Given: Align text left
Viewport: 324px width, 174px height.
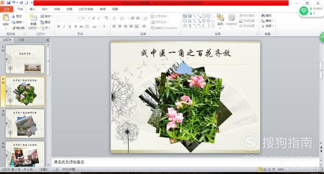Looking at the screenshot, I should pos(114,26).
